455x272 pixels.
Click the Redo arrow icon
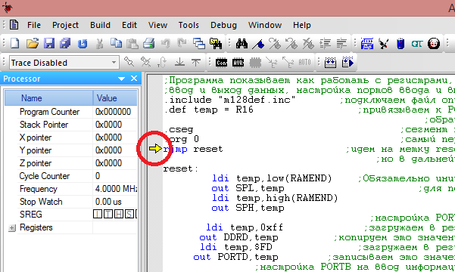tap(182, 44)
